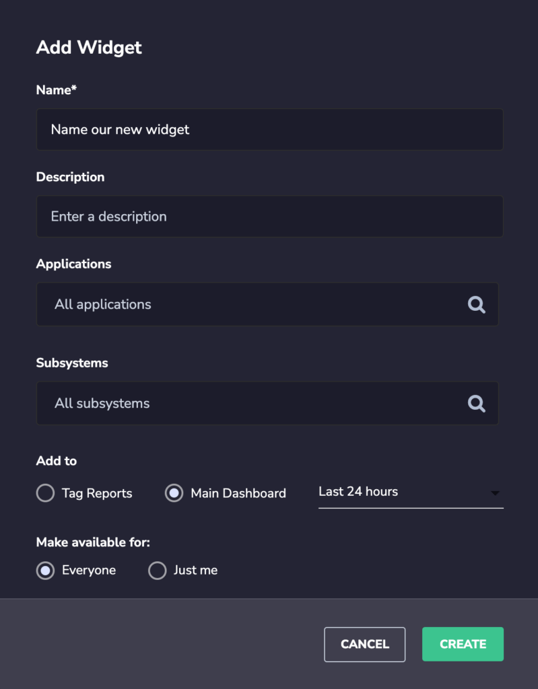This screenshot has height=689, width=538.
Task: Open the All applications selector
Action: pyautogui.click(x=267, y=305)
